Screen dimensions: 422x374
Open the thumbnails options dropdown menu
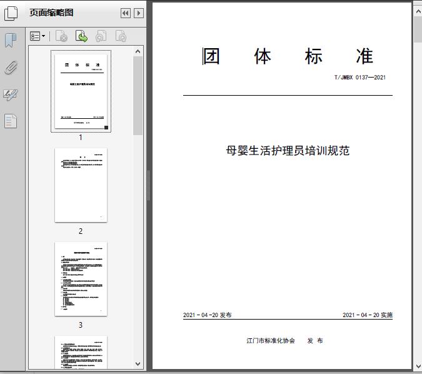38,36
